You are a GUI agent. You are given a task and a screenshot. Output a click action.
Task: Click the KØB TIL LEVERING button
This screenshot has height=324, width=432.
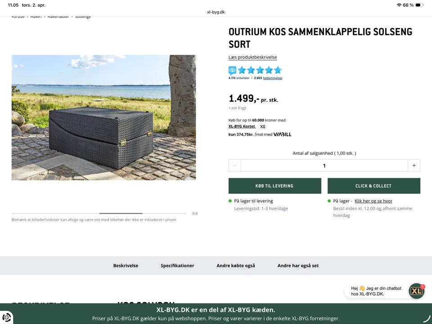pos(275,185)
